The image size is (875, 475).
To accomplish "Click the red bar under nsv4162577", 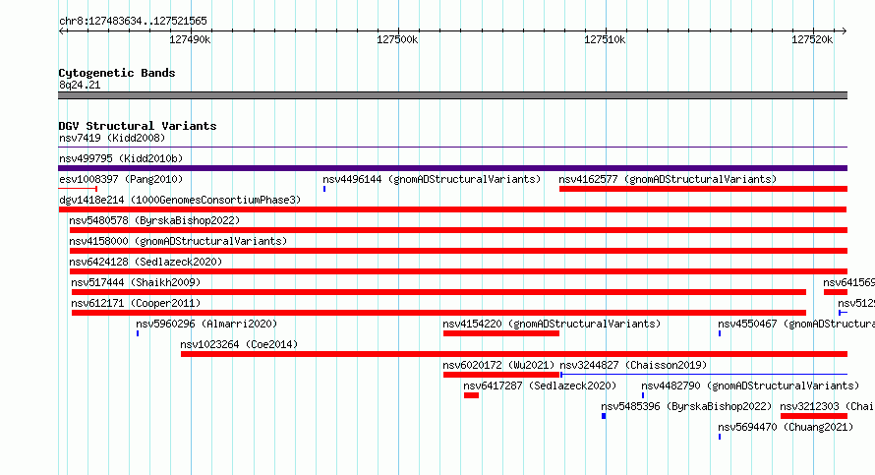I will point(703,189).
